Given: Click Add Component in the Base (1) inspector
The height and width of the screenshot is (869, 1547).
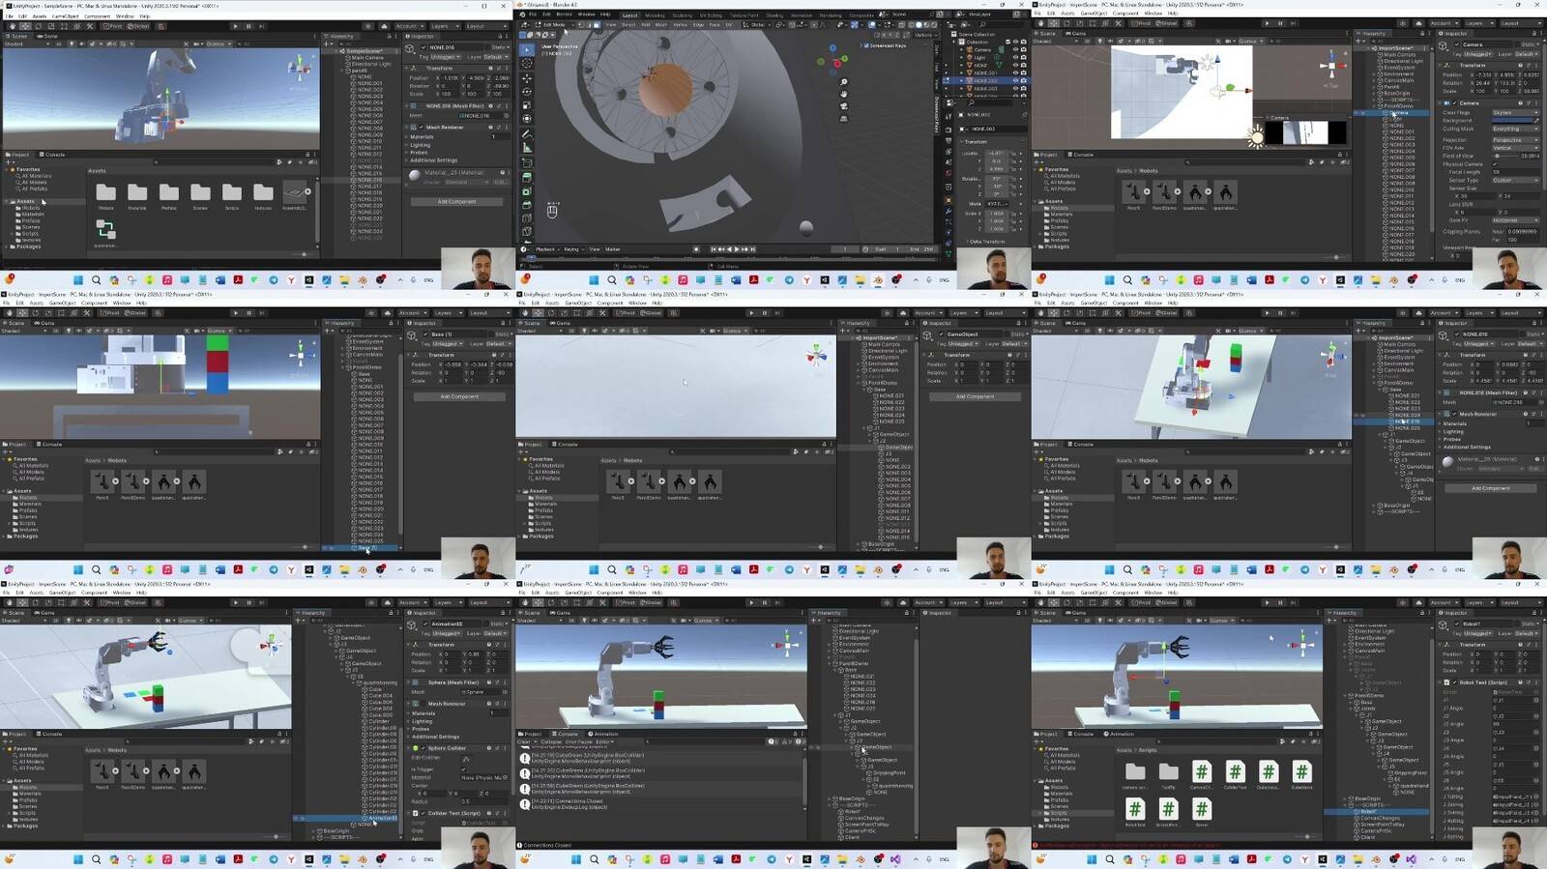Looking at the screenshot, I should pyautogui.click(x=459, y=396).
